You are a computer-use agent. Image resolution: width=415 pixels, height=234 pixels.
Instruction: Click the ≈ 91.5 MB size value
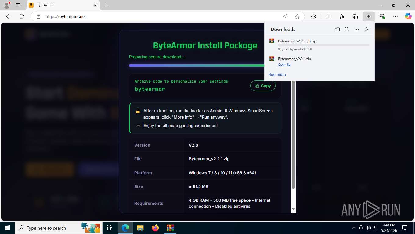199,186
